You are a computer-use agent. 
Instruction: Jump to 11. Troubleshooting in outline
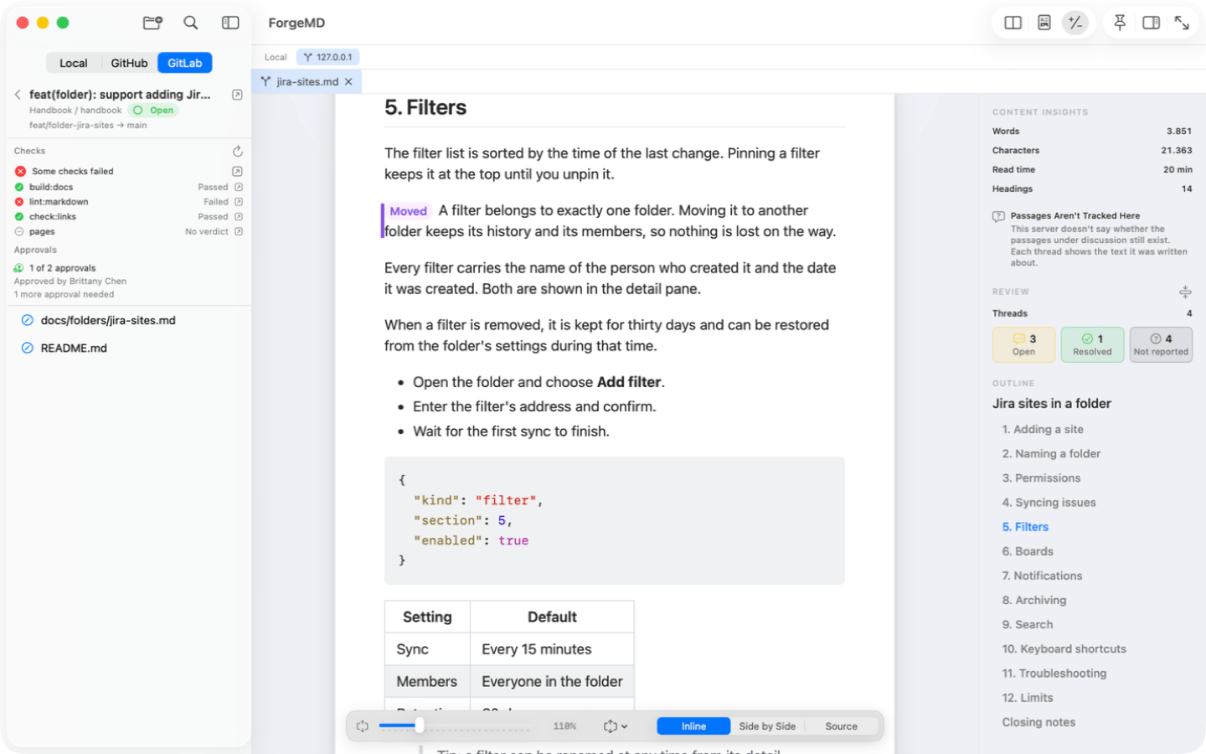click(x=1054, y=673)
